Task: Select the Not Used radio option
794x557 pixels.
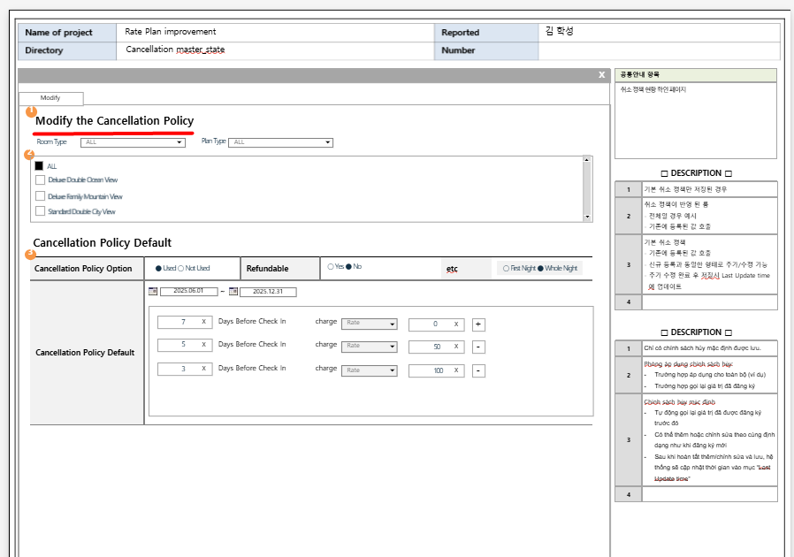Action: [181, 268]
